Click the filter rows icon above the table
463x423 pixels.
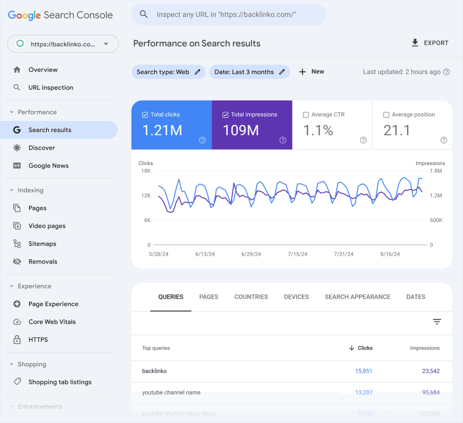437,322
